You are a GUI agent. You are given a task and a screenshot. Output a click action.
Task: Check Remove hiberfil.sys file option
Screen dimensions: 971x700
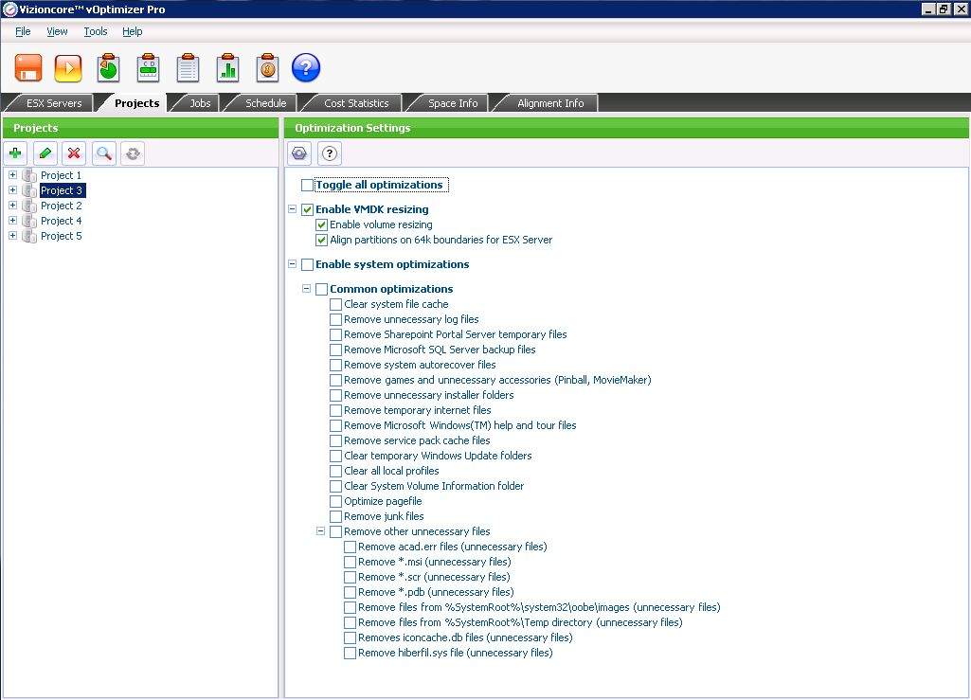click(x=350, y=654)
